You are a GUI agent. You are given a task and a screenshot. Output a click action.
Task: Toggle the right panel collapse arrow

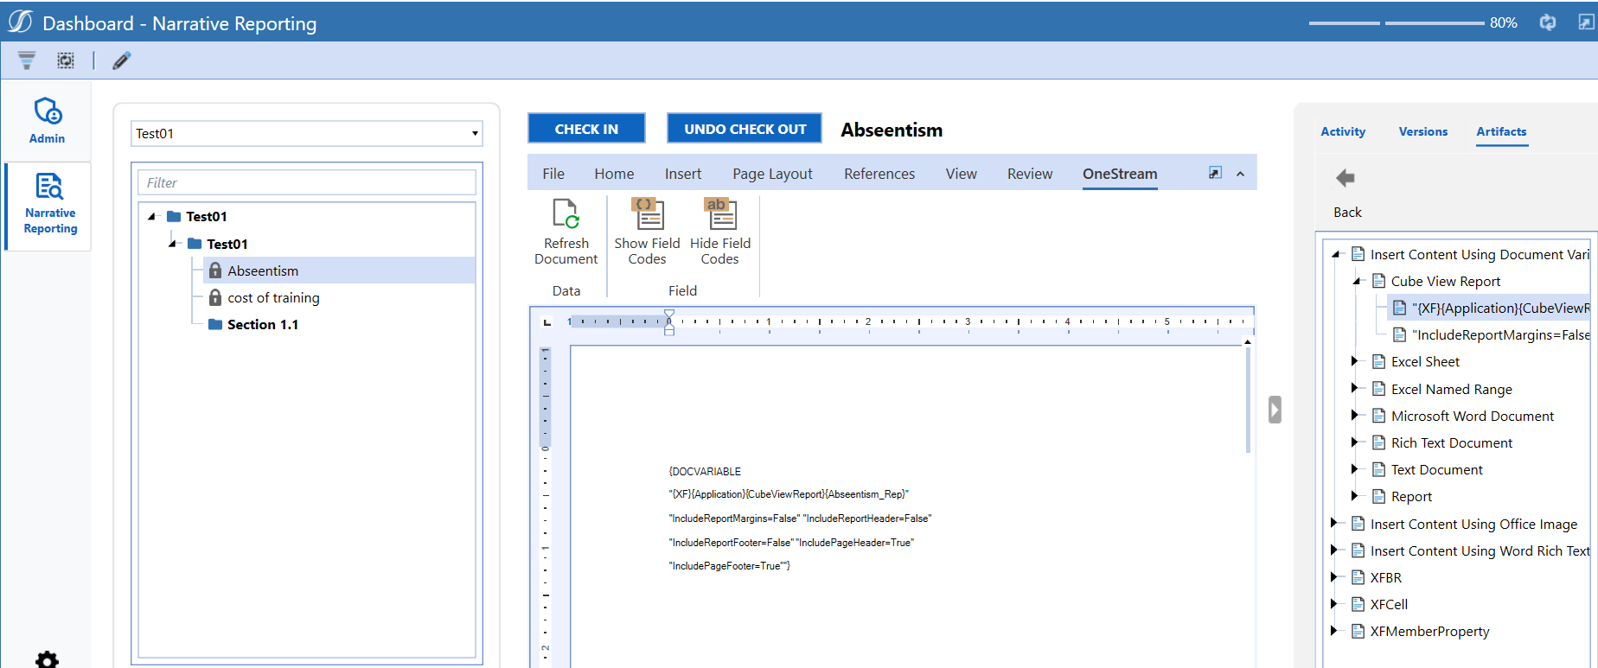click(1275, 410)
